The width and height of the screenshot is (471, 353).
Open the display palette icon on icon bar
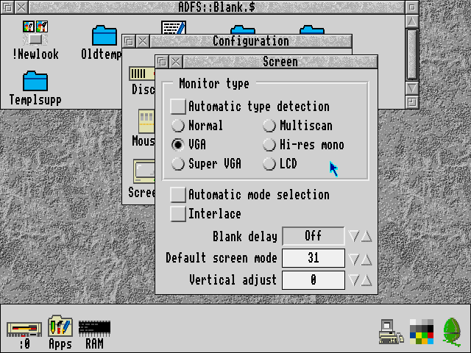click(x=421, y=331)
